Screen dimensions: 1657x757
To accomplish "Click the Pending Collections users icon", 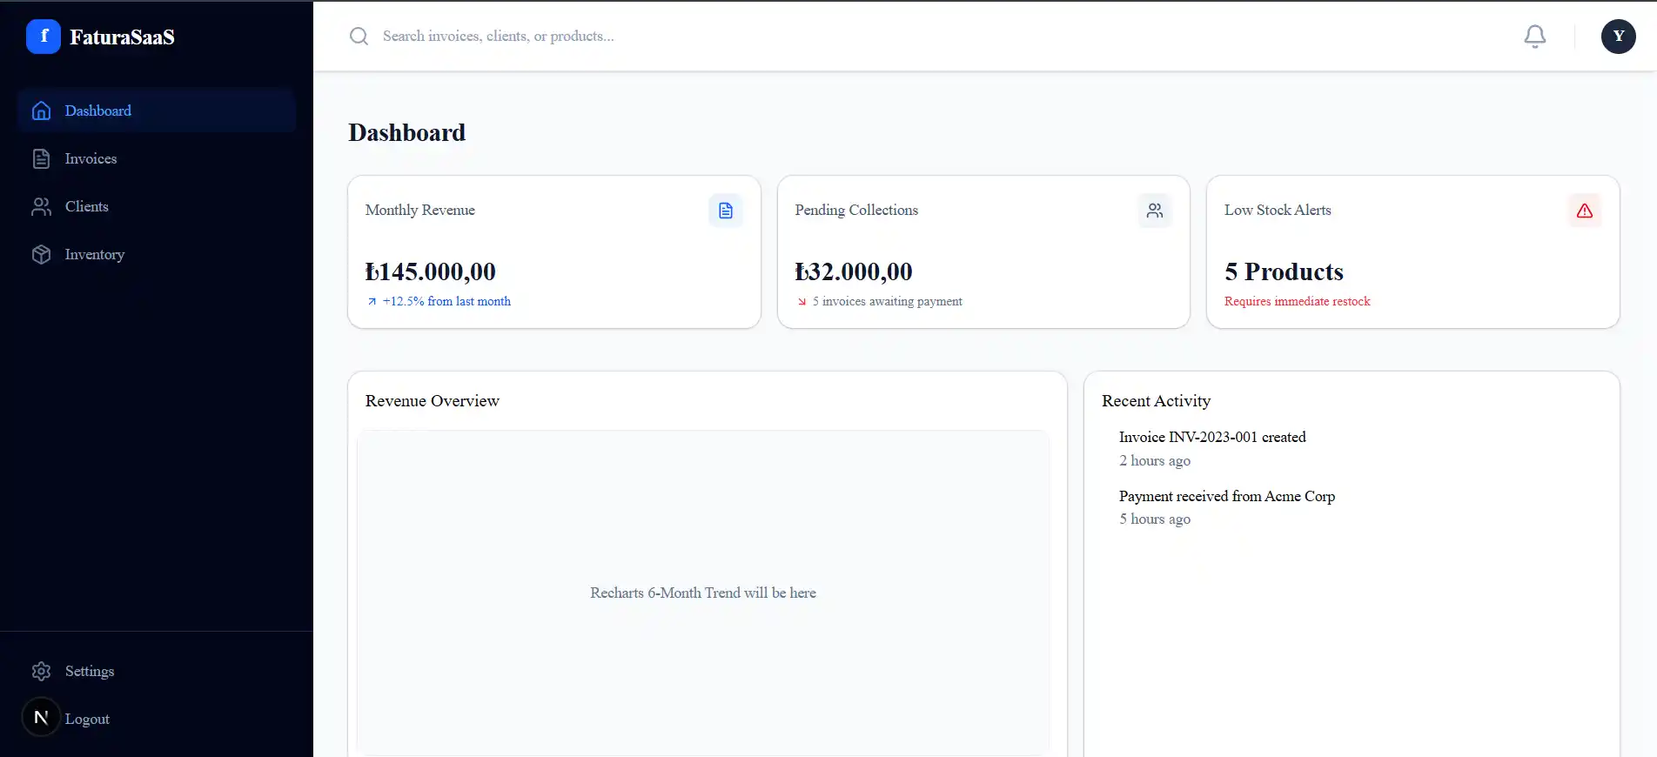I will click(1155, 211).
